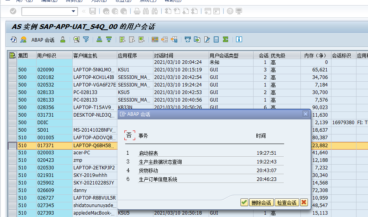Click the select-all icon in table corner
The width and height of the screenshot is (368, 217).
point(12,55)
